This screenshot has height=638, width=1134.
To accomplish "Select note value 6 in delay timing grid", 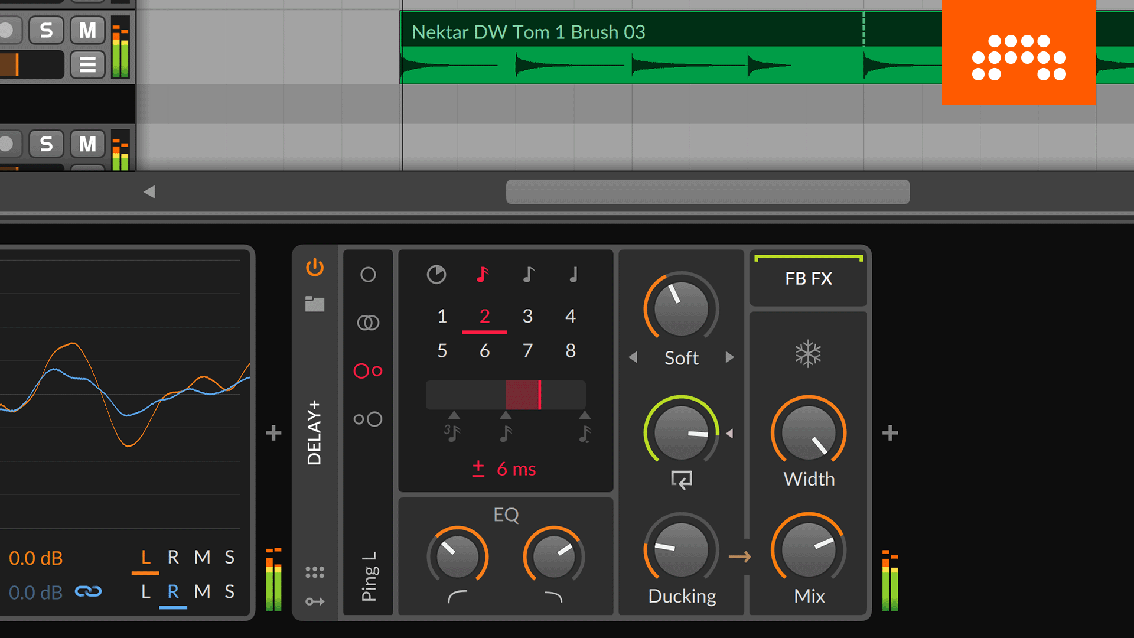I will [484, 349].
